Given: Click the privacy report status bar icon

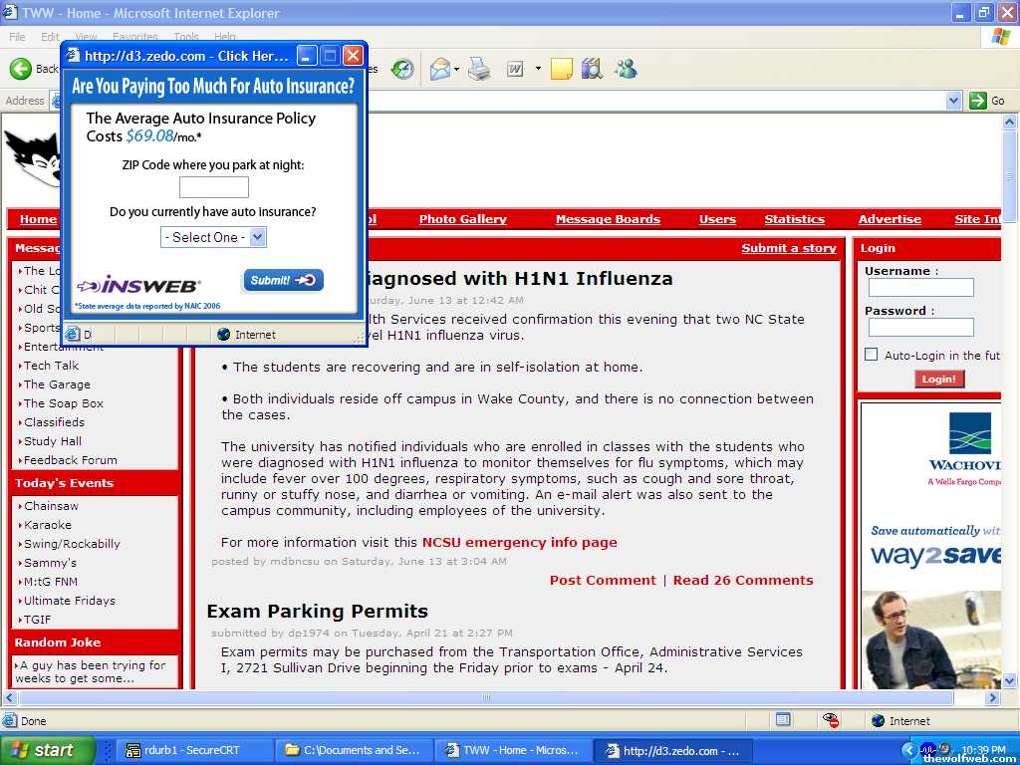Looking at the screenshot, I should [830, 720].
